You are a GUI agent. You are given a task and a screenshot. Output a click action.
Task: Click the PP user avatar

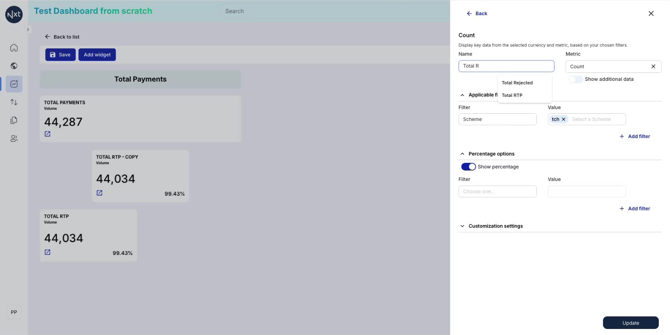pos(14,312)
